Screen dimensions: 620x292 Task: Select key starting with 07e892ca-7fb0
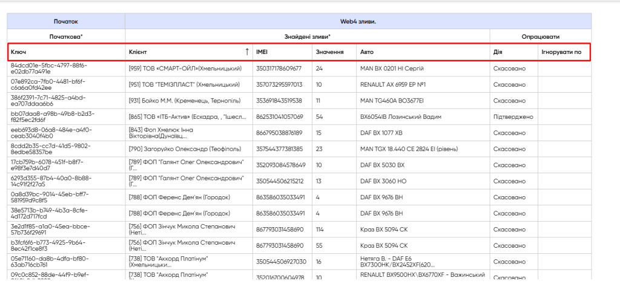pos(48,85)
